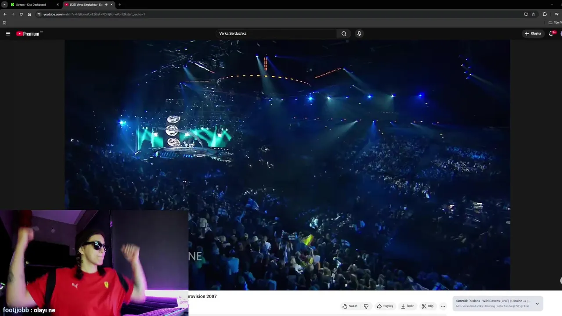Click the Sonraki Ruslana - Wild Dances entry

click(493, 301)
